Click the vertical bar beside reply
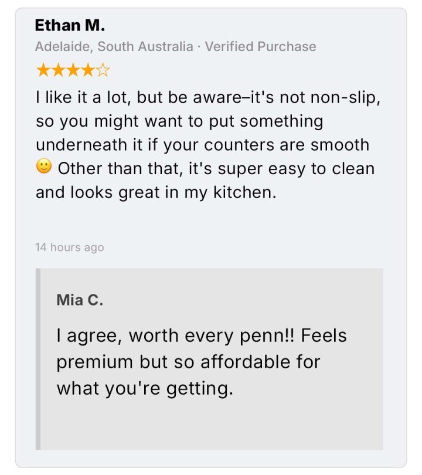This screenshot has height=475, width=422. tap(38, 359)
